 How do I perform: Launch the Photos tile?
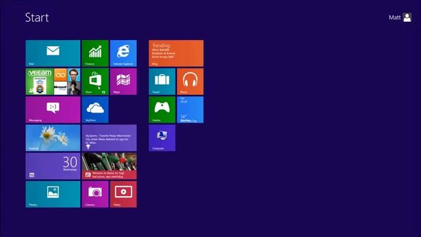click(53, 194)
